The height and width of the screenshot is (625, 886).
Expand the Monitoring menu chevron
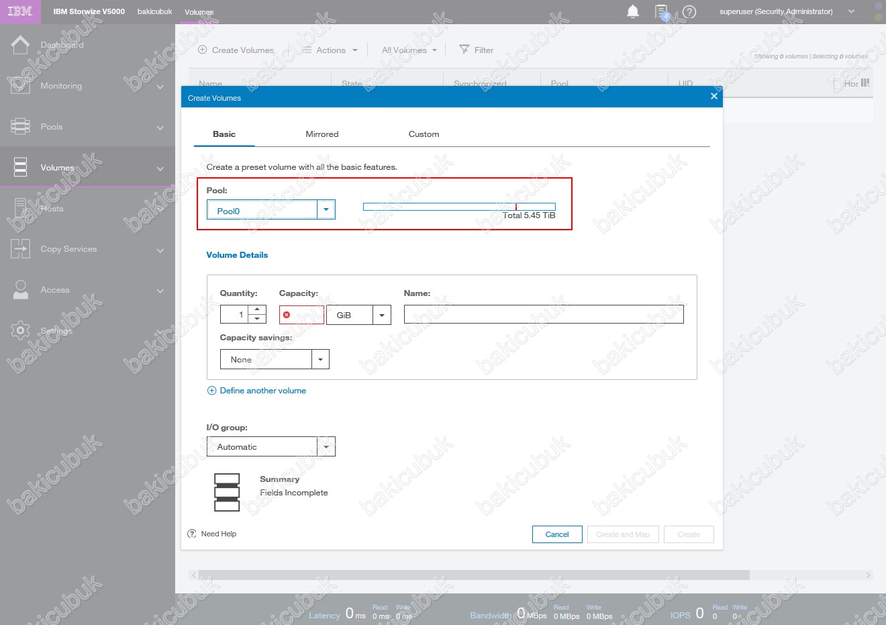click(x=160, y=87)
